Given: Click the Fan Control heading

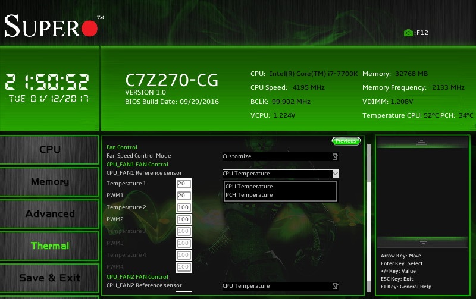Looking at the screenshot, I should [x=122, y=147].
